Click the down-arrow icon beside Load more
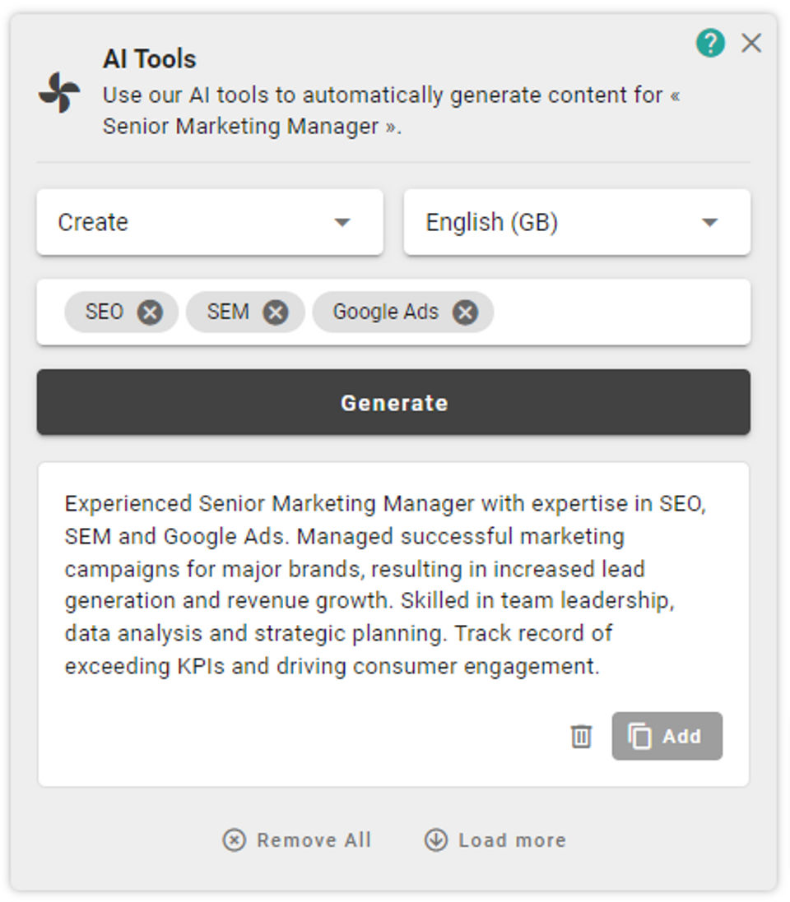The image size is (790, 902). [x=435, y=840]
